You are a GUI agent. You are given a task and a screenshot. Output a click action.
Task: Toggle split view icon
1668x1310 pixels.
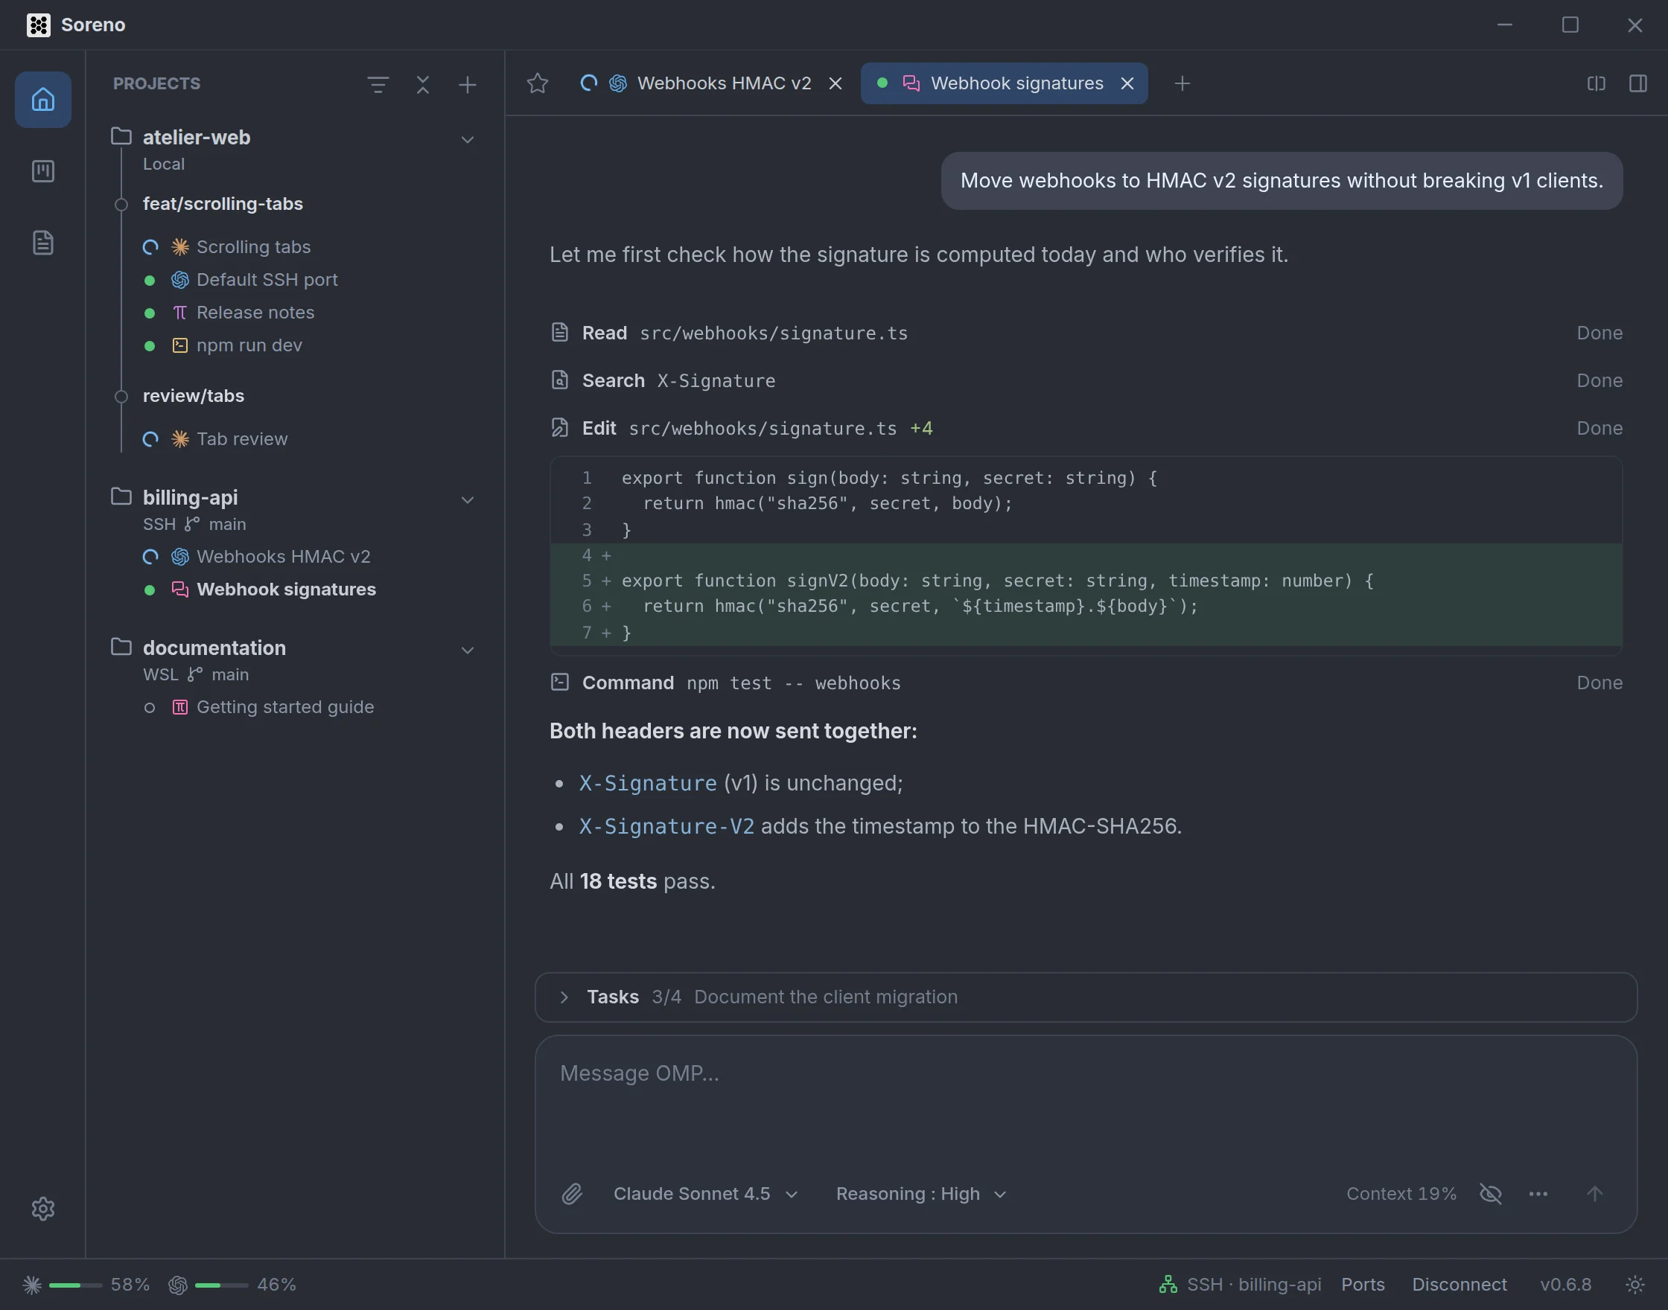[x=1596, y=83]
